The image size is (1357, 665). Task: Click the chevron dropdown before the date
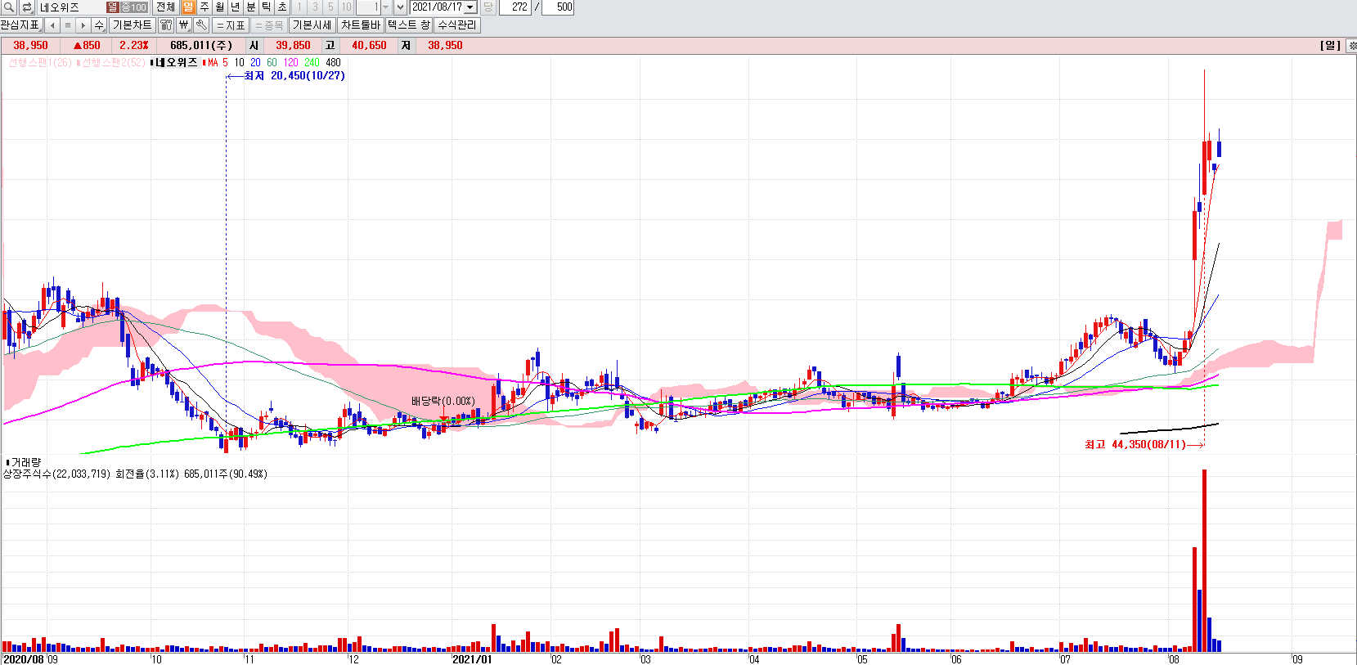tap(400, 7)
